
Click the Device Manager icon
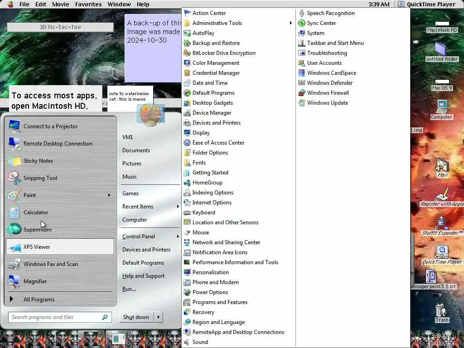pyautogui.click(x=187, y=113)
